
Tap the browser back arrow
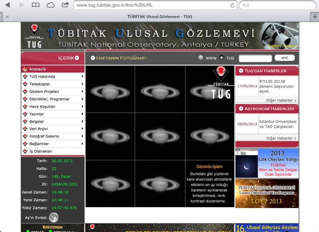coord(7,5)
